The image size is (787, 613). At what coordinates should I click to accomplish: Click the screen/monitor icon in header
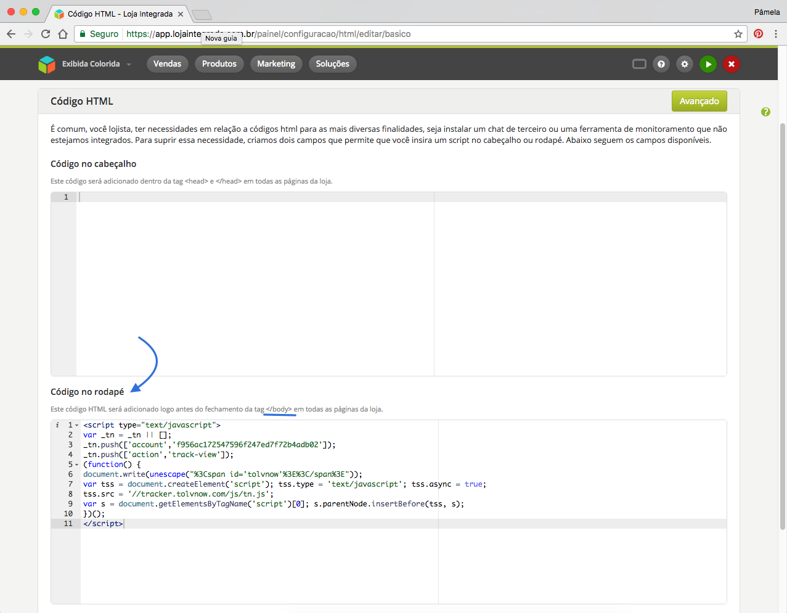tap(639, 64)
